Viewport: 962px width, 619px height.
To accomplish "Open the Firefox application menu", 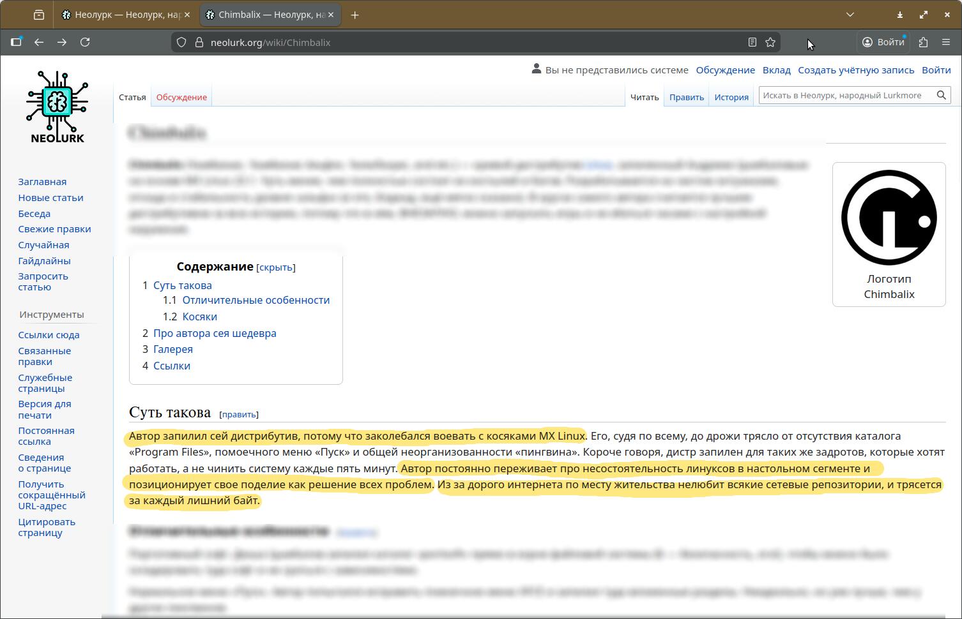I will [946, 42].
